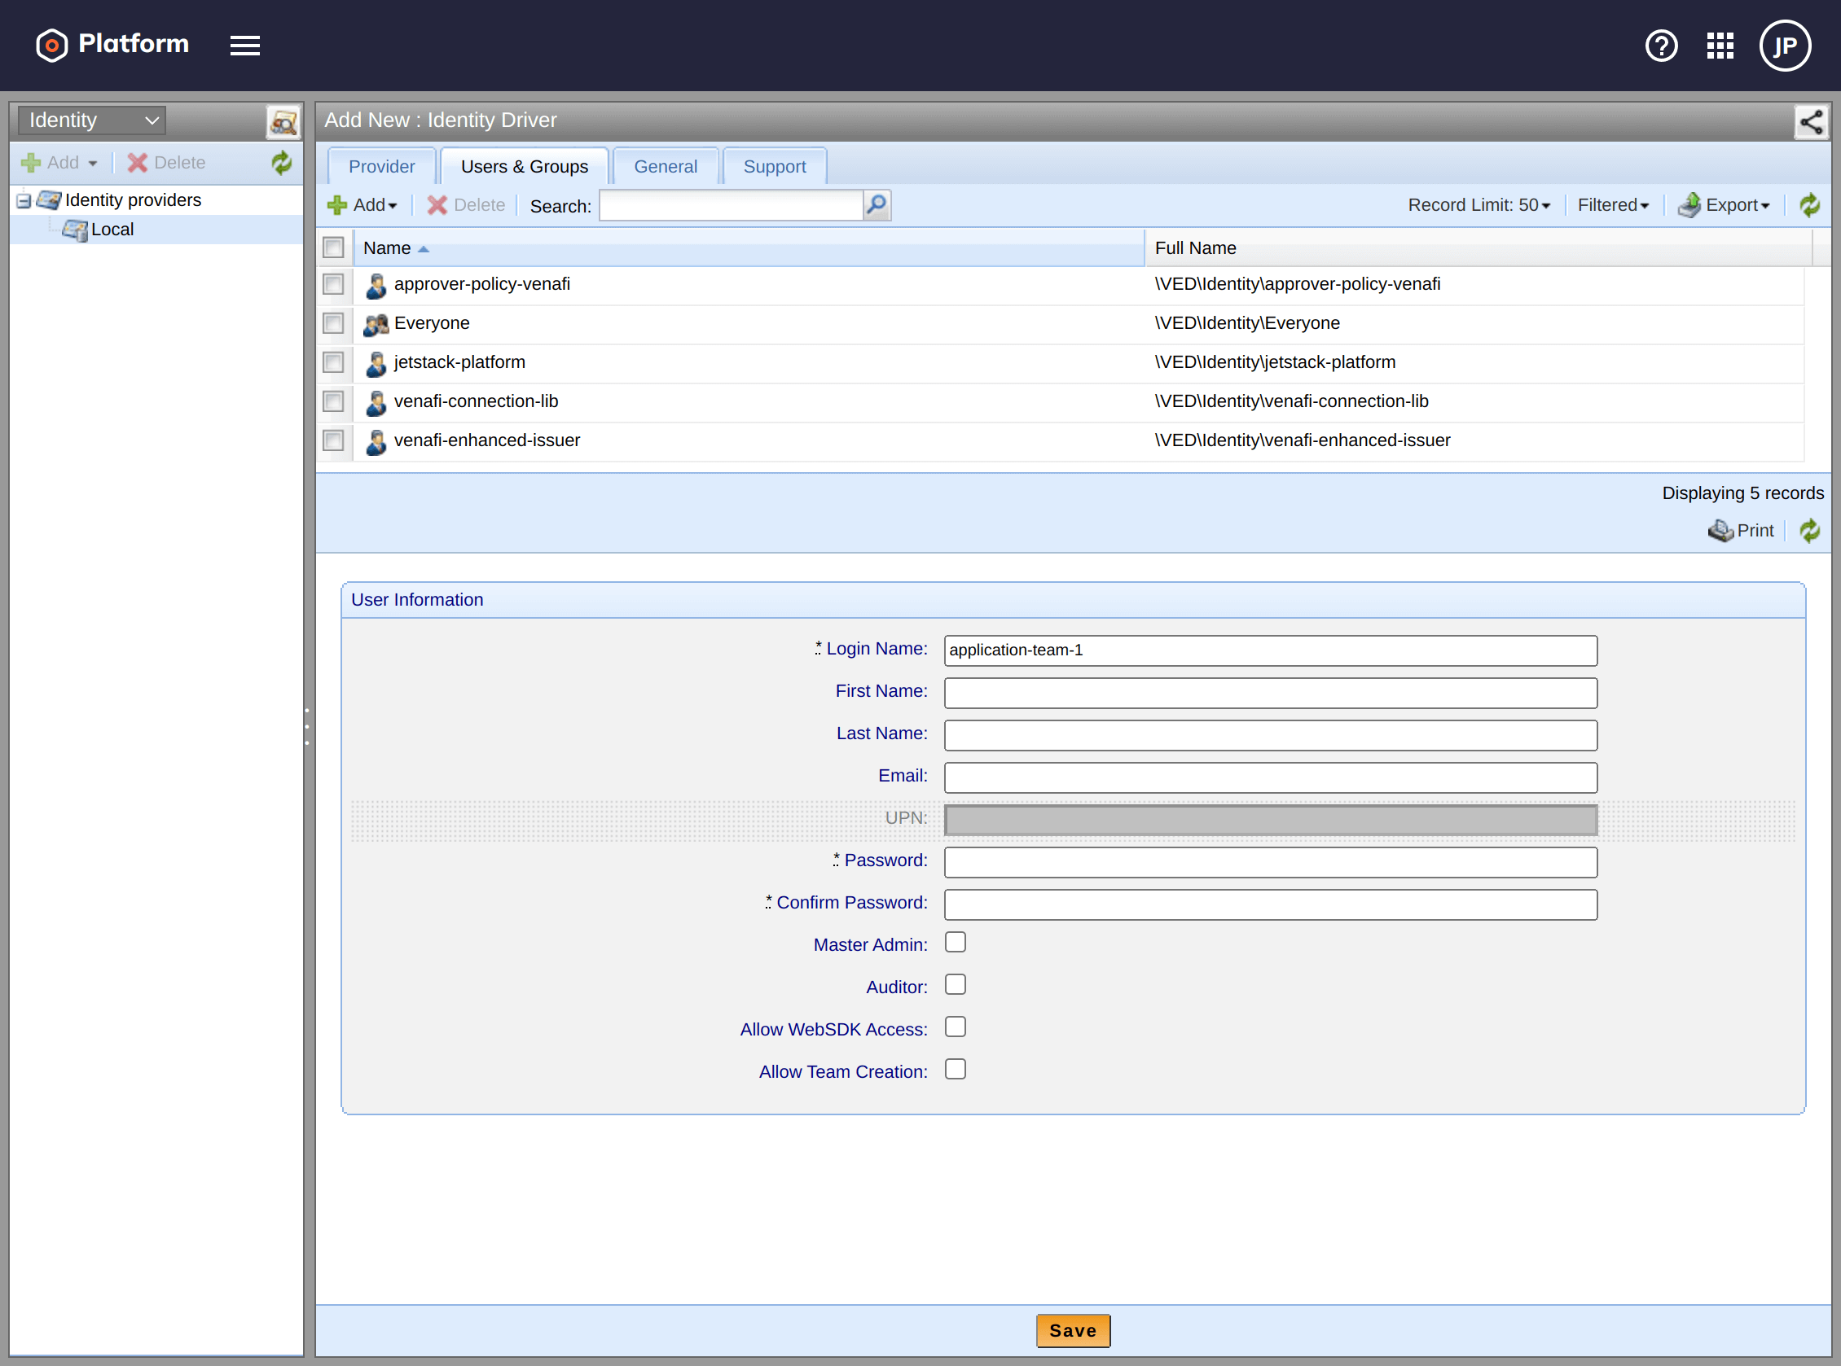Toggle the select-all checkbox in grid header
The image size is (1841, 1366).
click(333, 247)
